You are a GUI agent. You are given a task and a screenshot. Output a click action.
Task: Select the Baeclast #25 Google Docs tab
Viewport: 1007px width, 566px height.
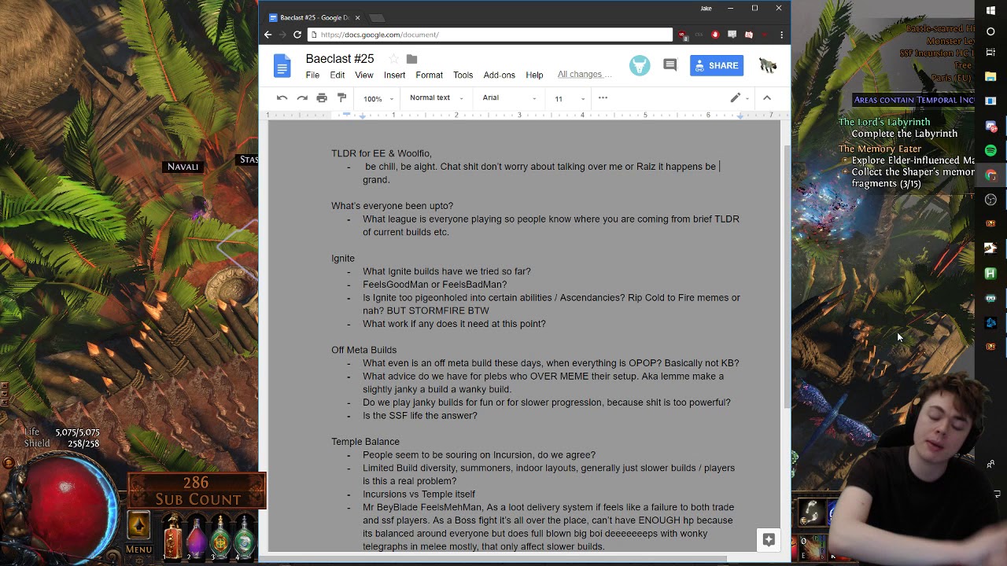pyautogui.click(x=315, y=17)
